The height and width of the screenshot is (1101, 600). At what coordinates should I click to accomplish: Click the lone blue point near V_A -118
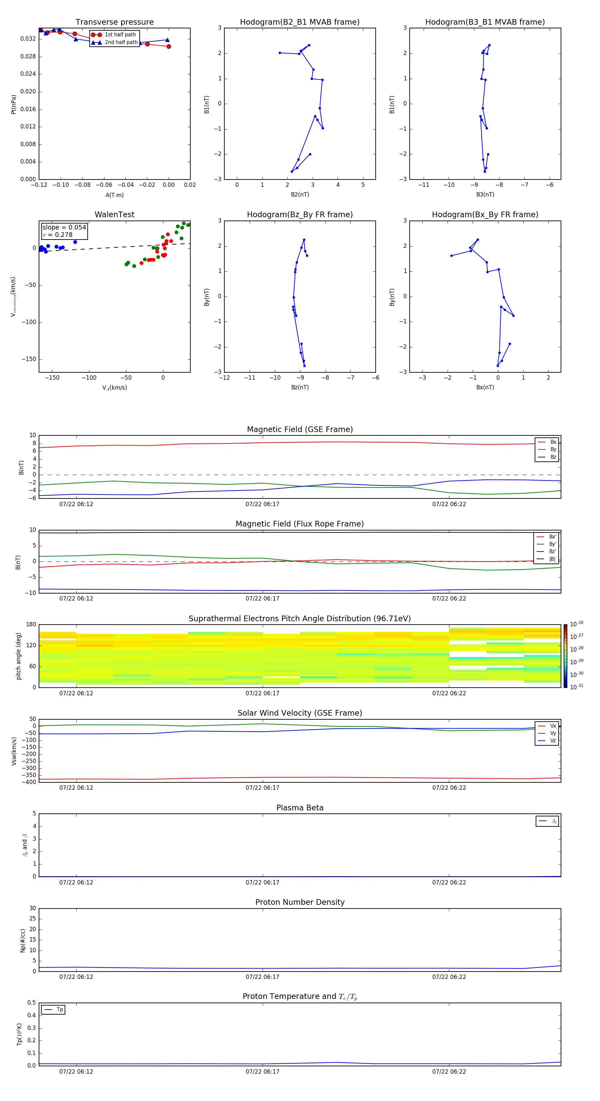[x=75, y=242]
